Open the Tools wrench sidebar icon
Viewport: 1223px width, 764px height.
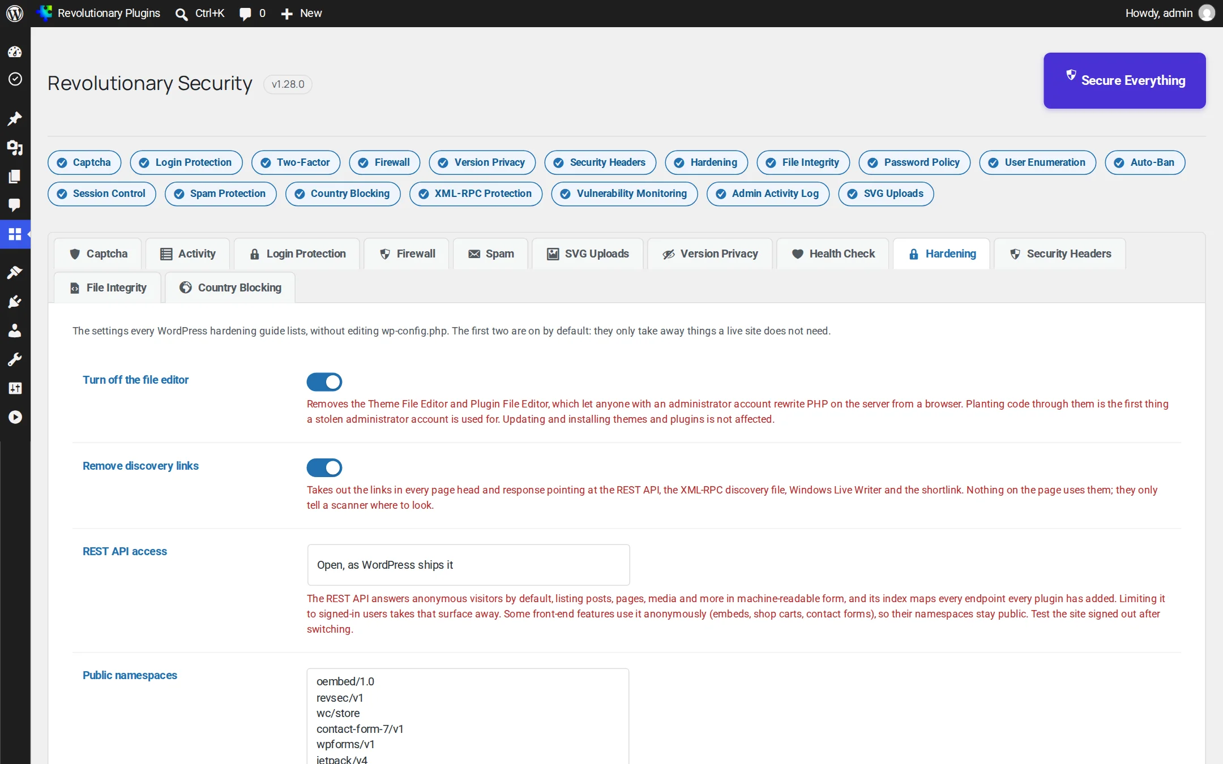pyautogui.click(x=15, y=359)
